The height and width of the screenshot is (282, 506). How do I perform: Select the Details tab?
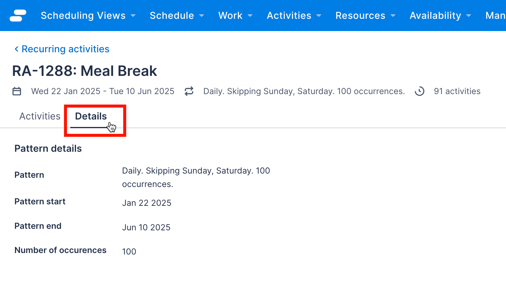coord(91,116)
